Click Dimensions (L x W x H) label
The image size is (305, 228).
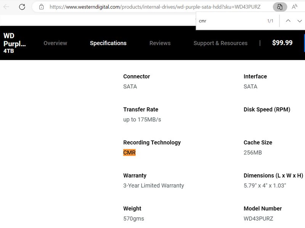pyautogui.click(x=273, y=176)
